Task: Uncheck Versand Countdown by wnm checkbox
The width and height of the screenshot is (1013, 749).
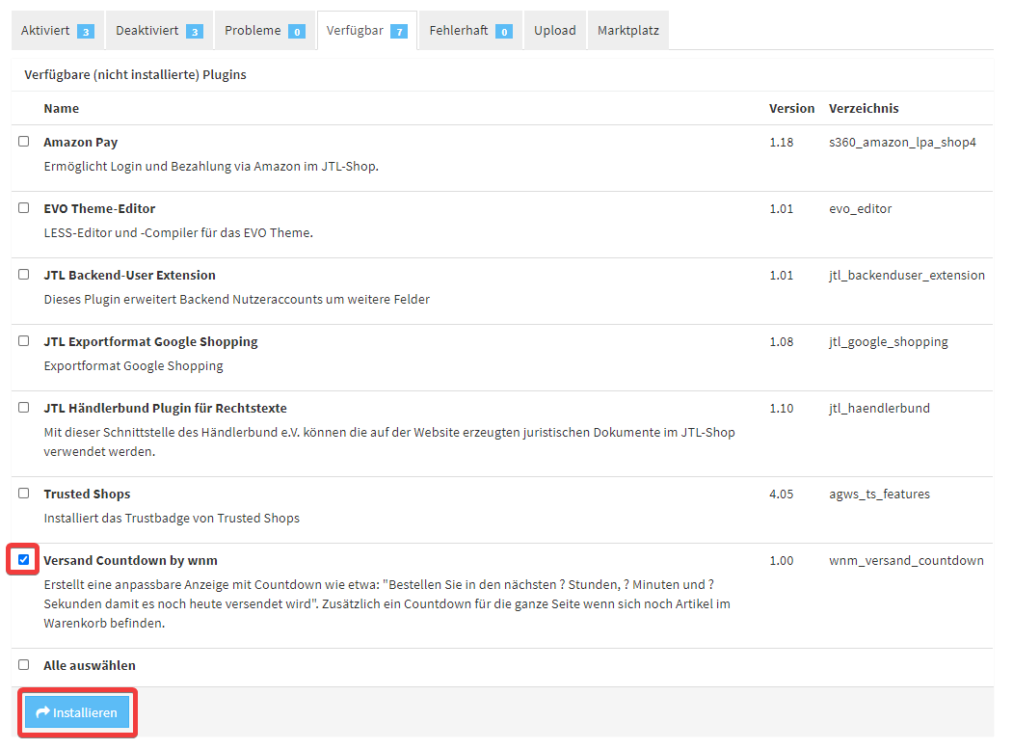Action: (x=24, y=560)
